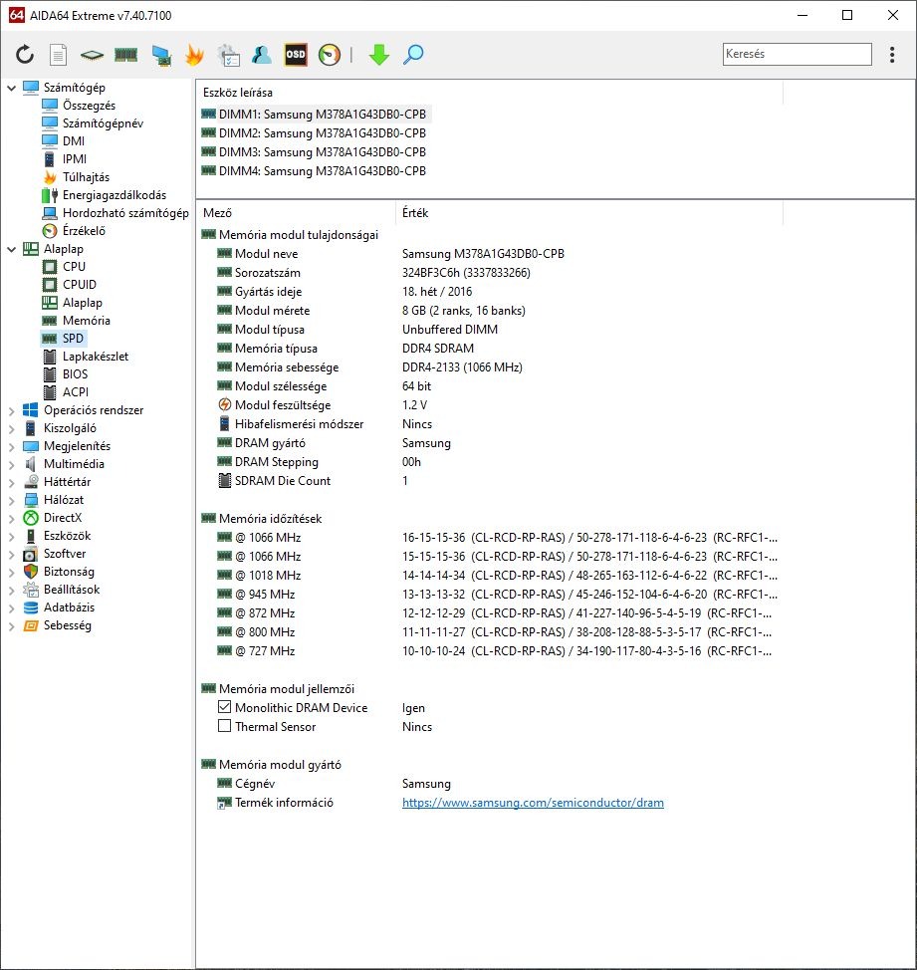Open Energiagazdálkodás item

[x=115, y=195]
